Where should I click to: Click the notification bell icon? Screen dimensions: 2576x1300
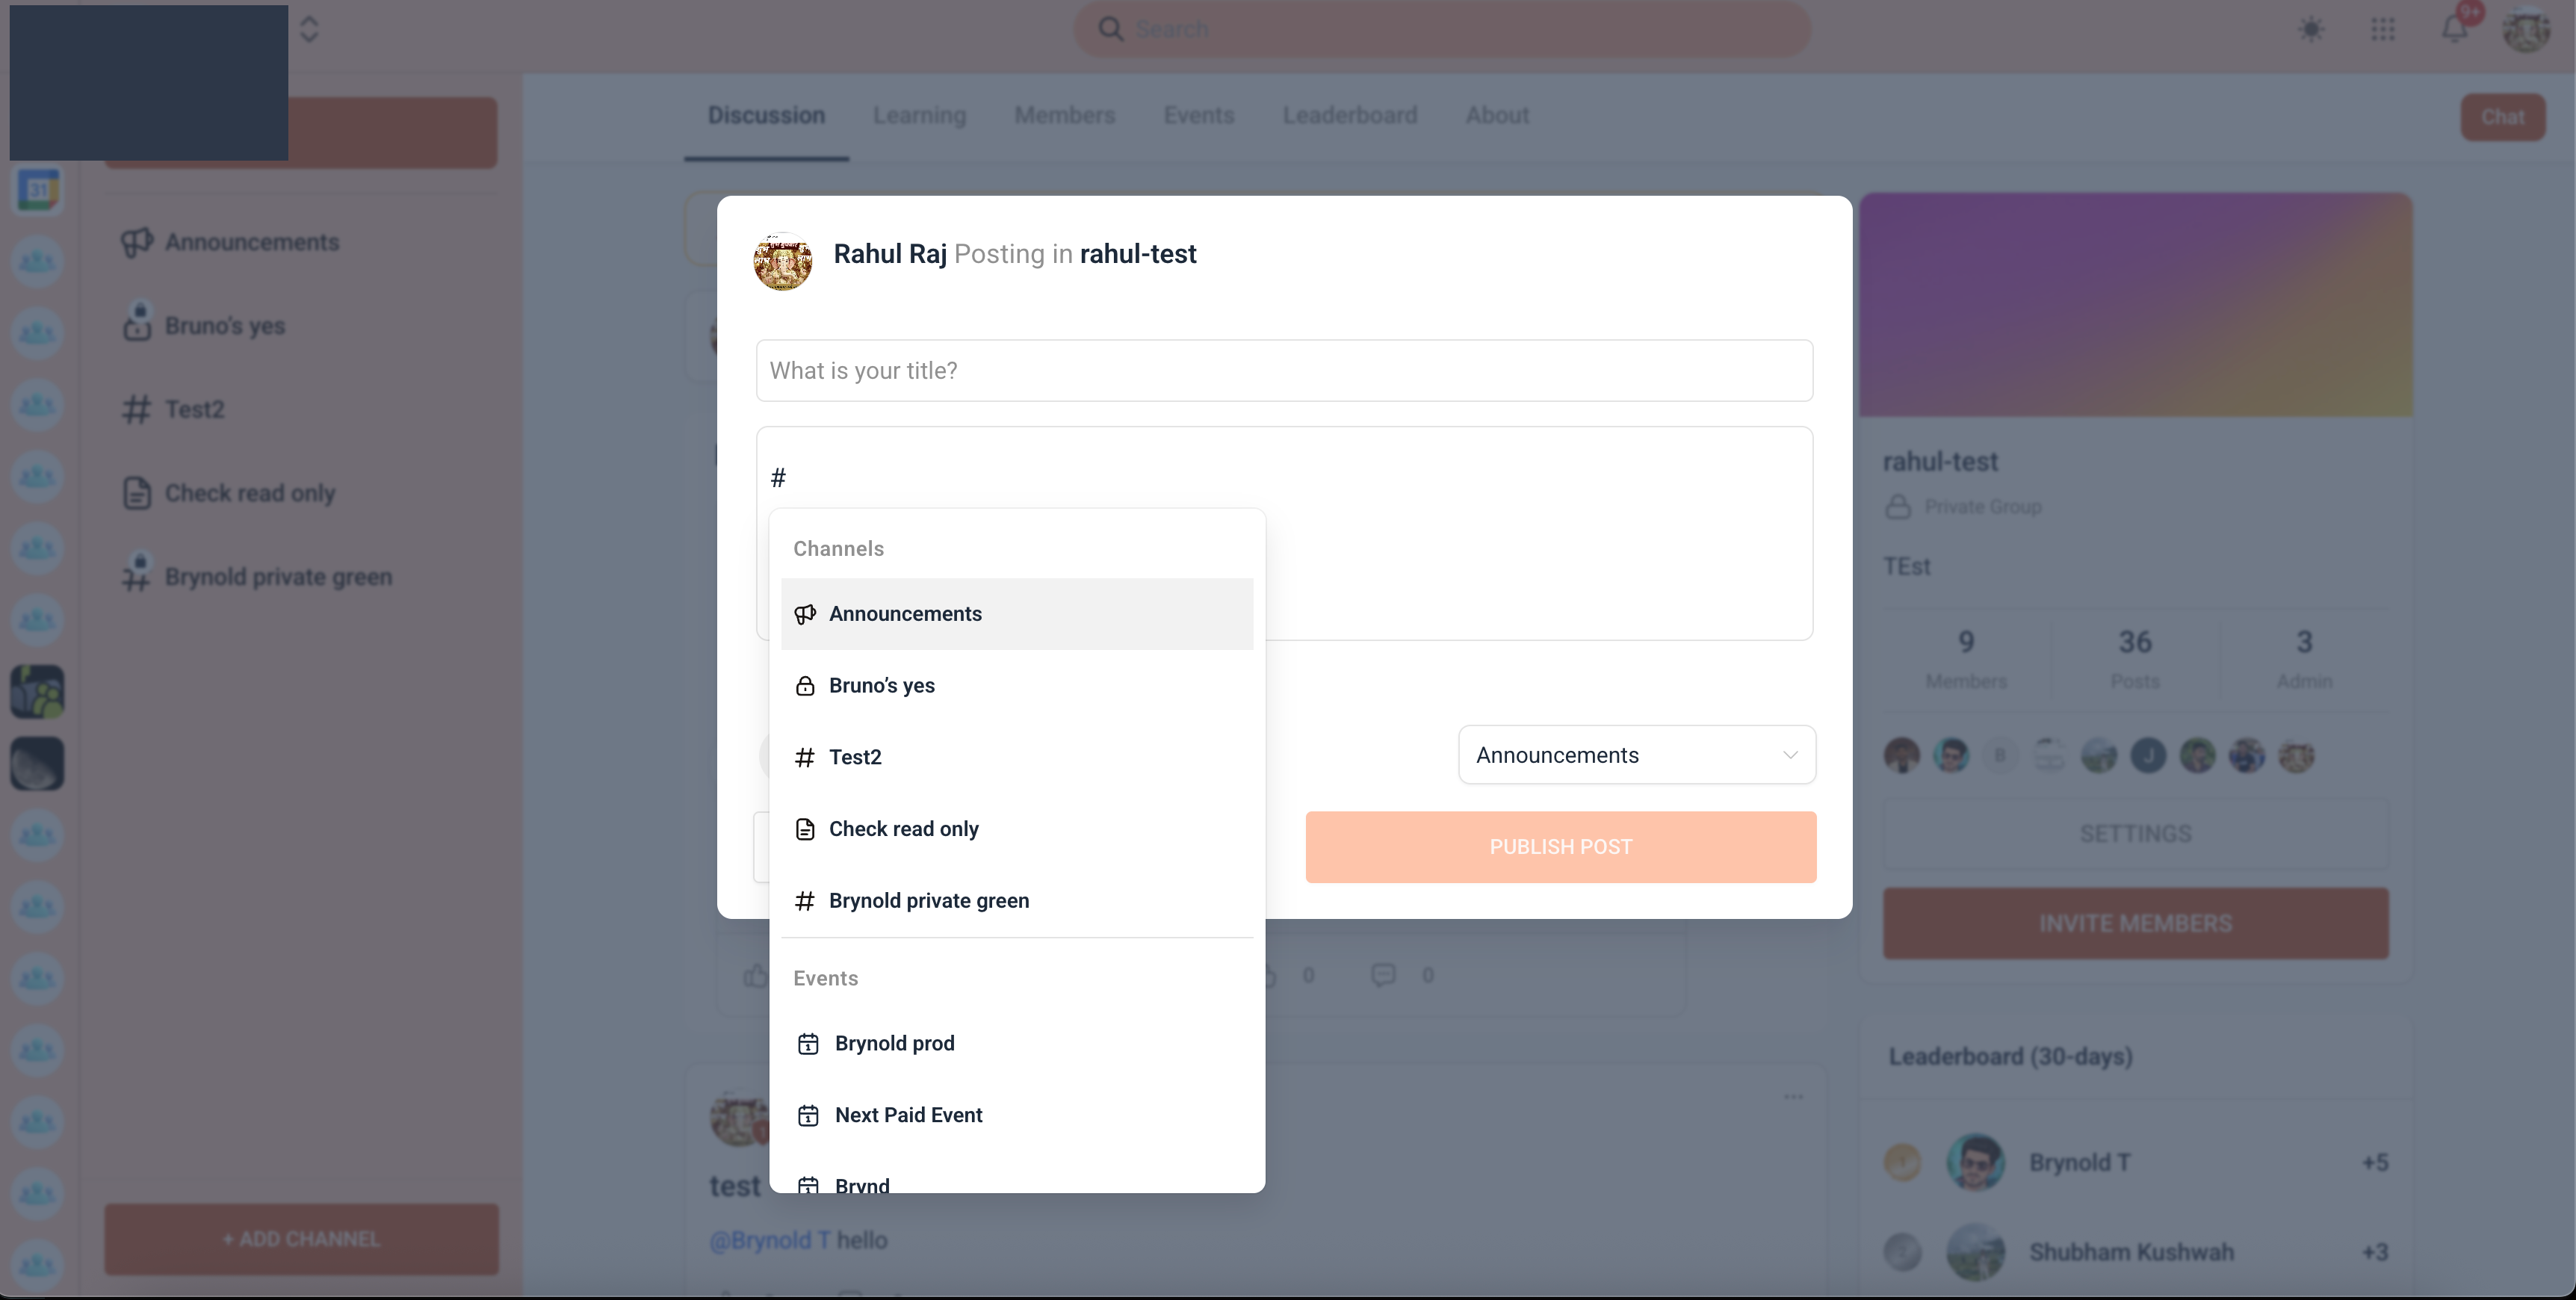tap(2455, 29)
